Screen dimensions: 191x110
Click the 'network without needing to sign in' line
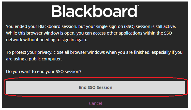(47, 40)
